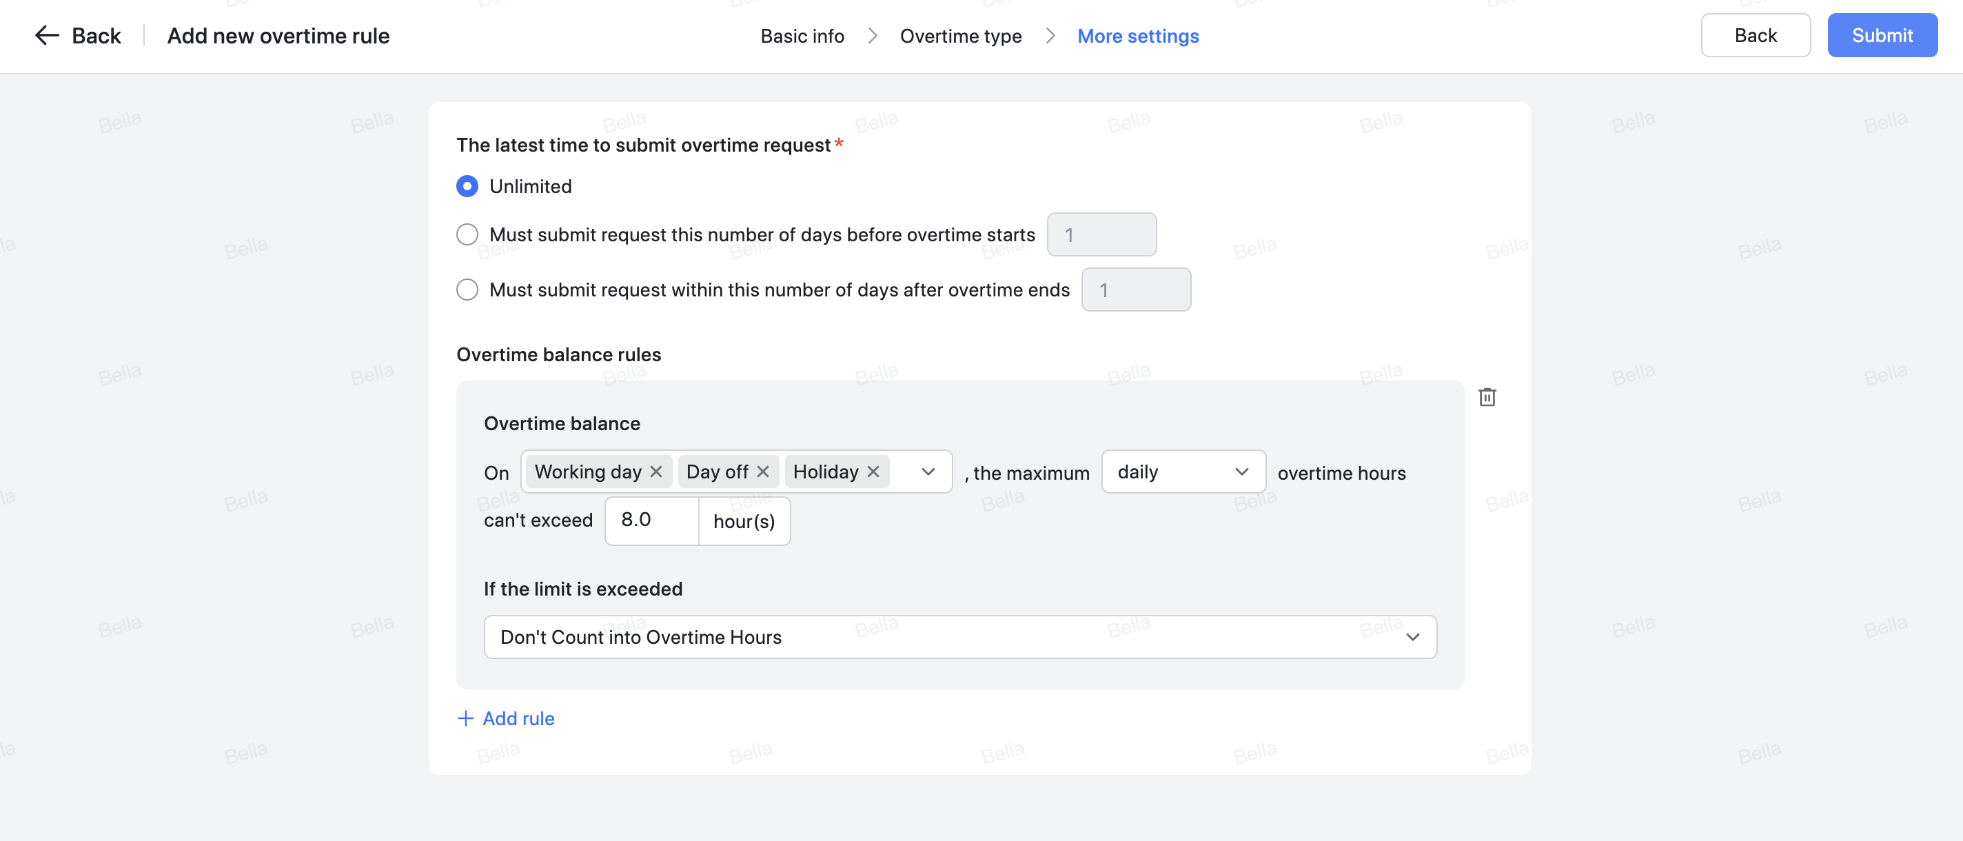1963x841 pixels.
Task: Select submit request days after overtime ends
Action: tap(467, 289)
